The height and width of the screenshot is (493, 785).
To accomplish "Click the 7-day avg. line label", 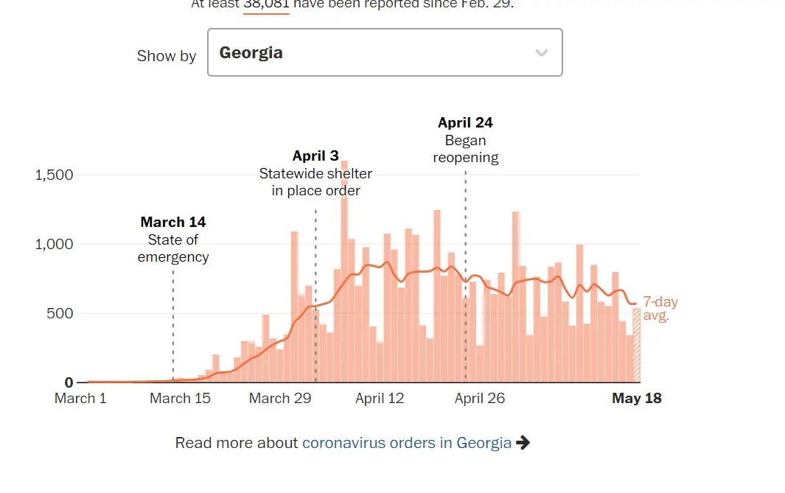I will tap(660, 309).
